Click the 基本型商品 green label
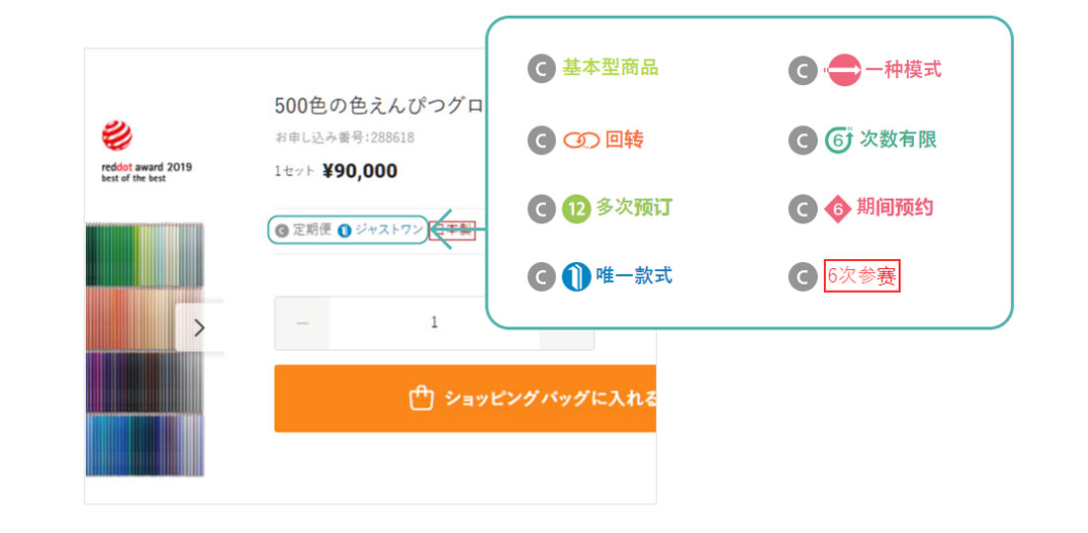Image resolution: width=1088 pixels, height=533 pixels. coord(609,68)
